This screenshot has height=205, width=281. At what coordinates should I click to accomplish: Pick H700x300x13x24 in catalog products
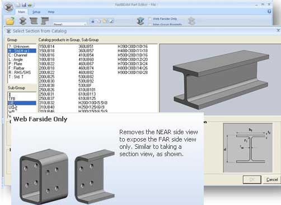[133, 64]
